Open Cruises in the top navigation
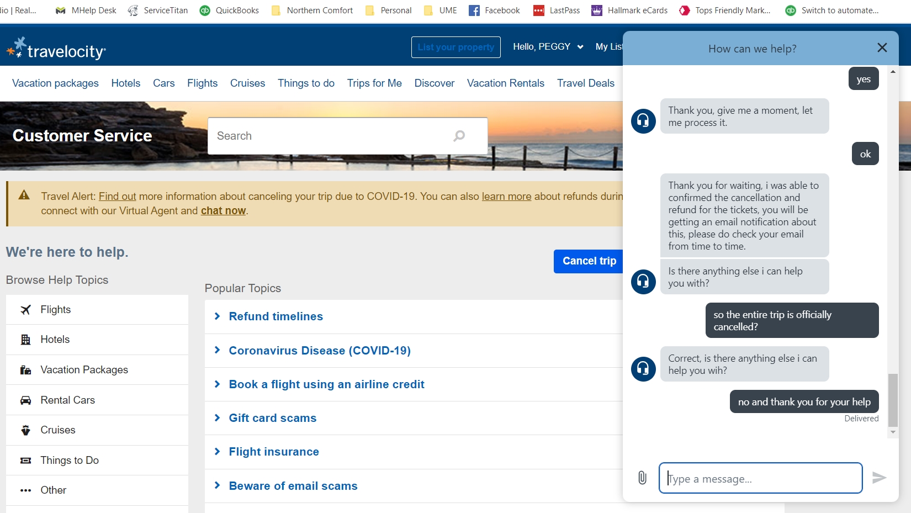Screen dimensions: 911x513 [x=248, y=83]
